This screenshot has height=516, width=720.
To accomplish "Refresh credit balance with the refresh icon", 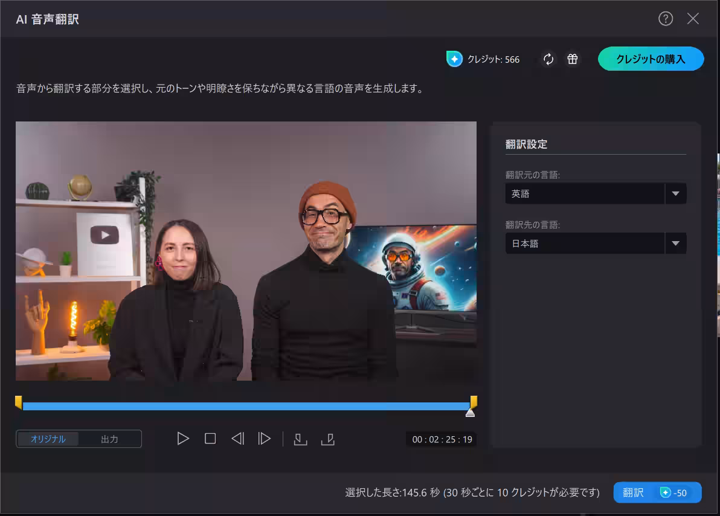I will tap(548, 59).
